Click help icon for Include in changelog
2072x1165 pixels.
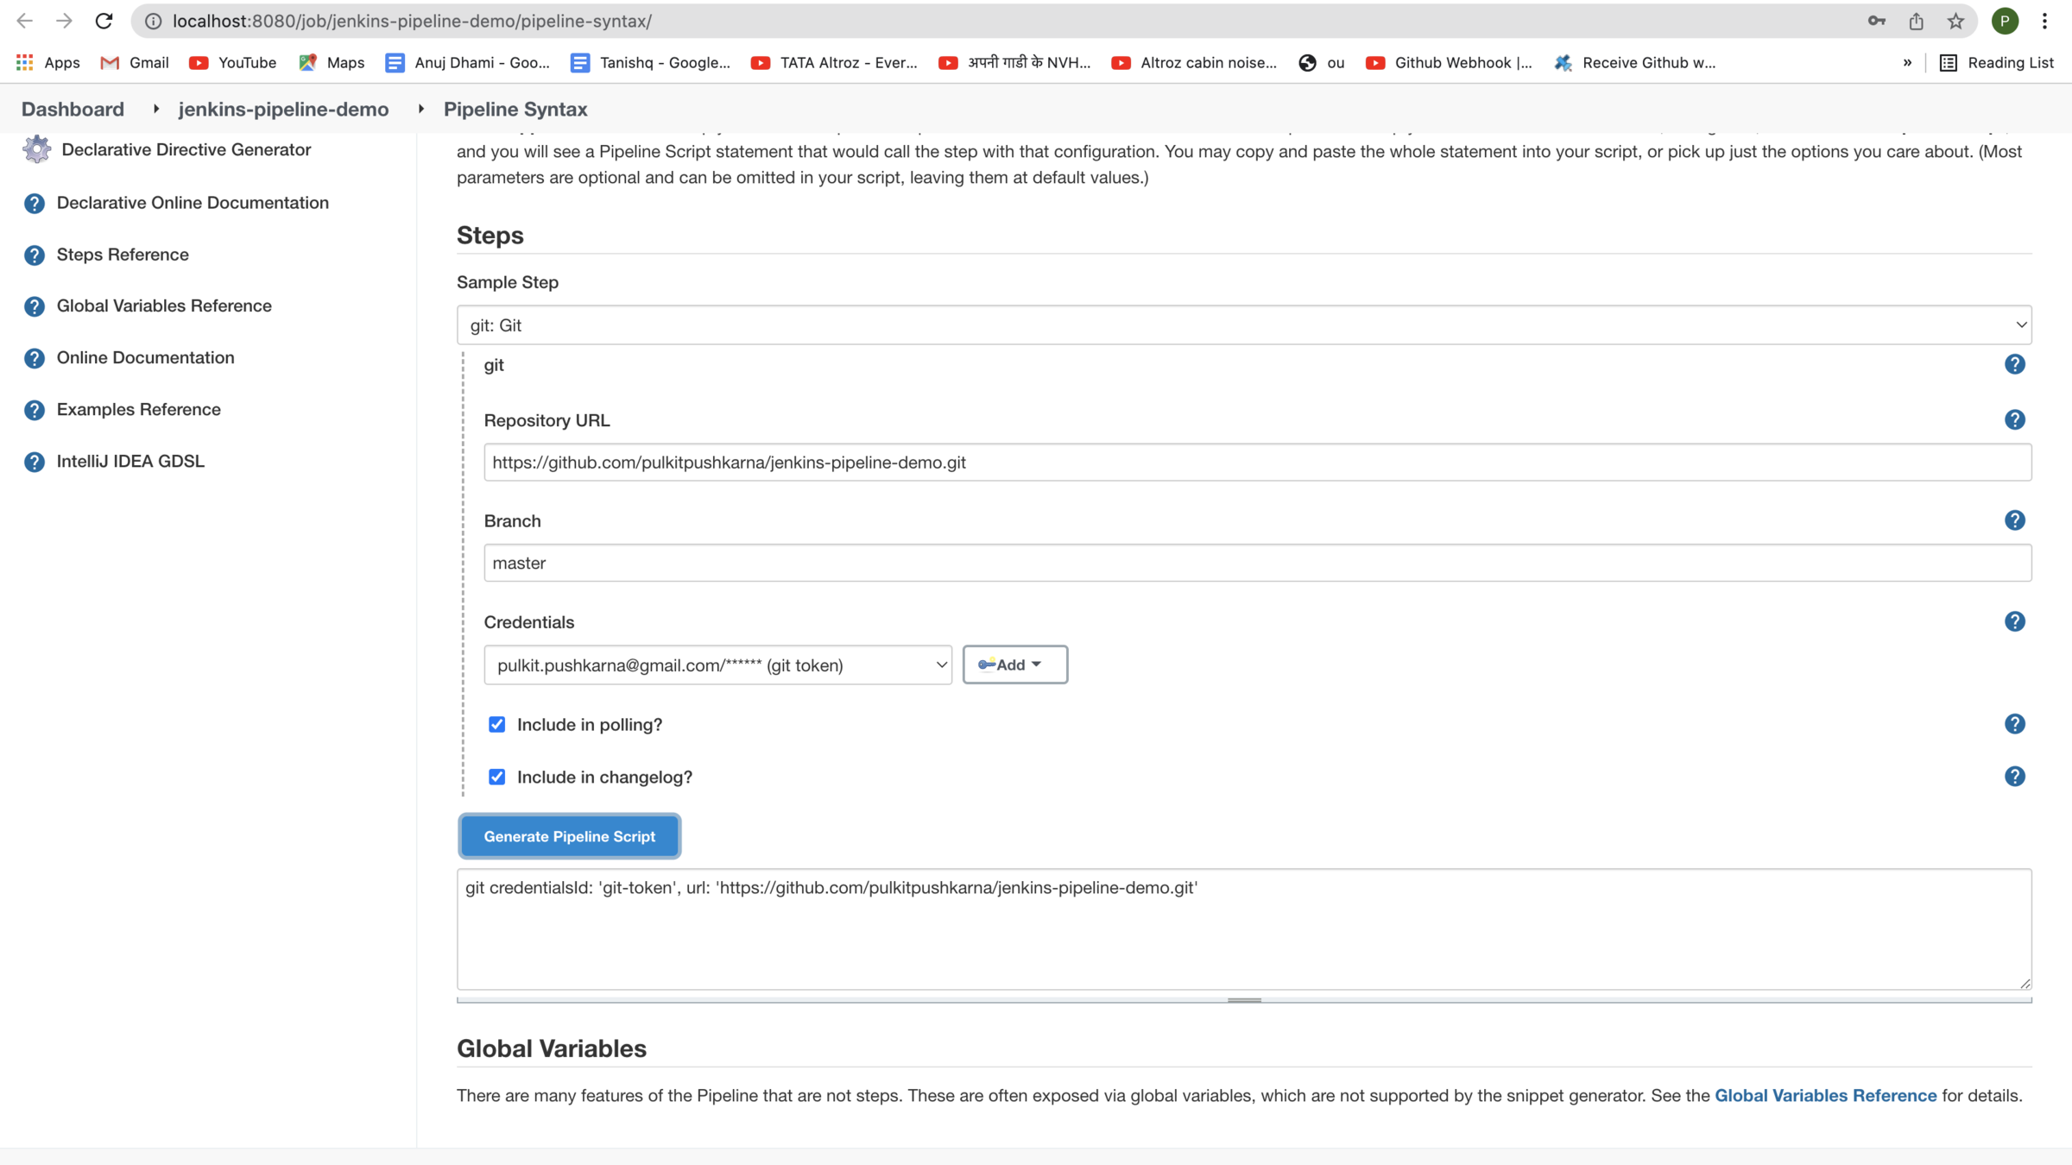(x=2014, y=777)
